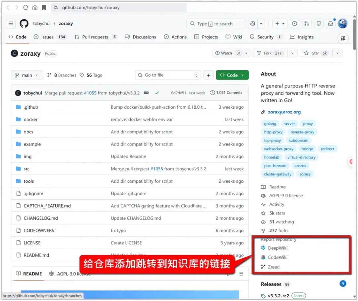The width and height of the screenshot is (358, 301).
Task: Click the reverse-proxy topic tag
Action: (x=302, y=132)
